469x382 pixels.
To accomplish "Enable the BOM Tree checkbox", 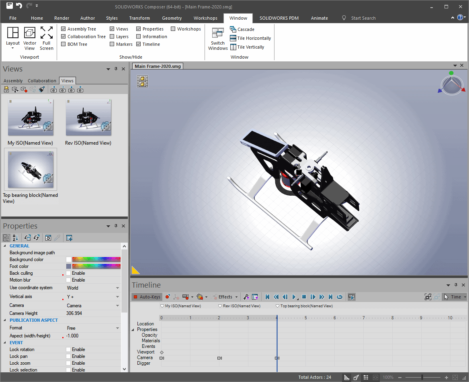I will pos(63,44).
